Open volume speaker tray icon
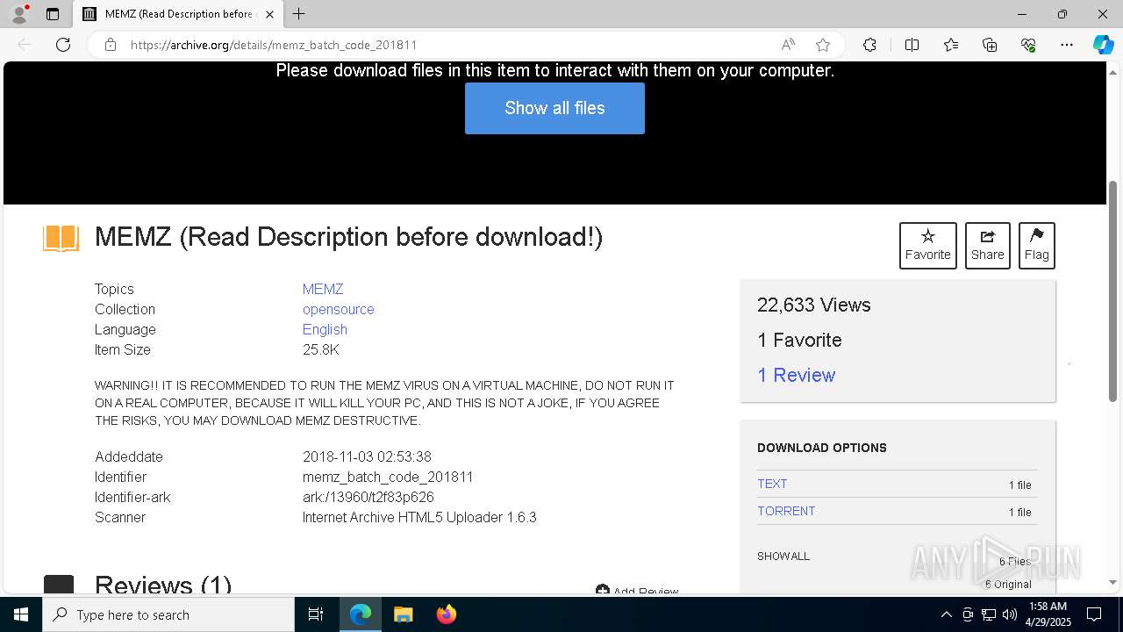1123x632 pixels. 1010,614
